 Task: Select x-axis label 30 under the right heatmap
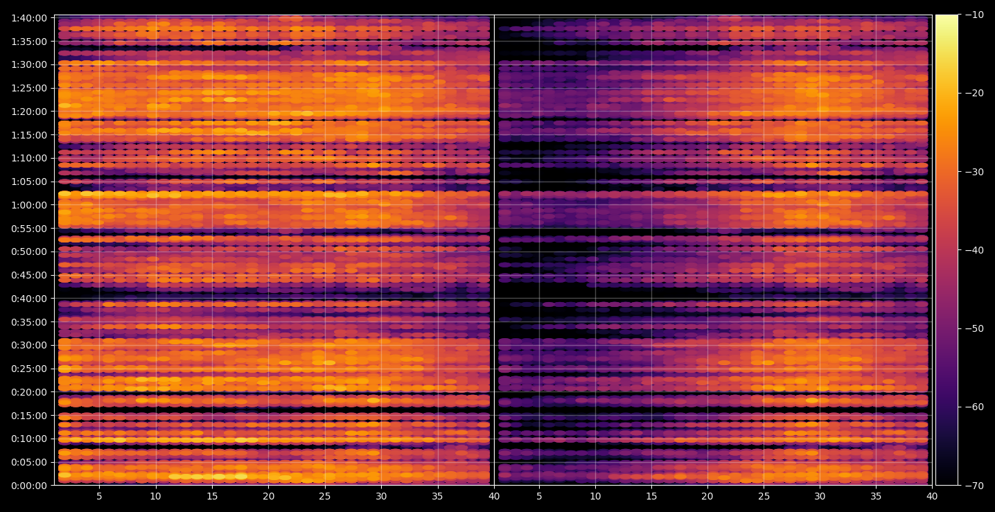coord(820,497)
